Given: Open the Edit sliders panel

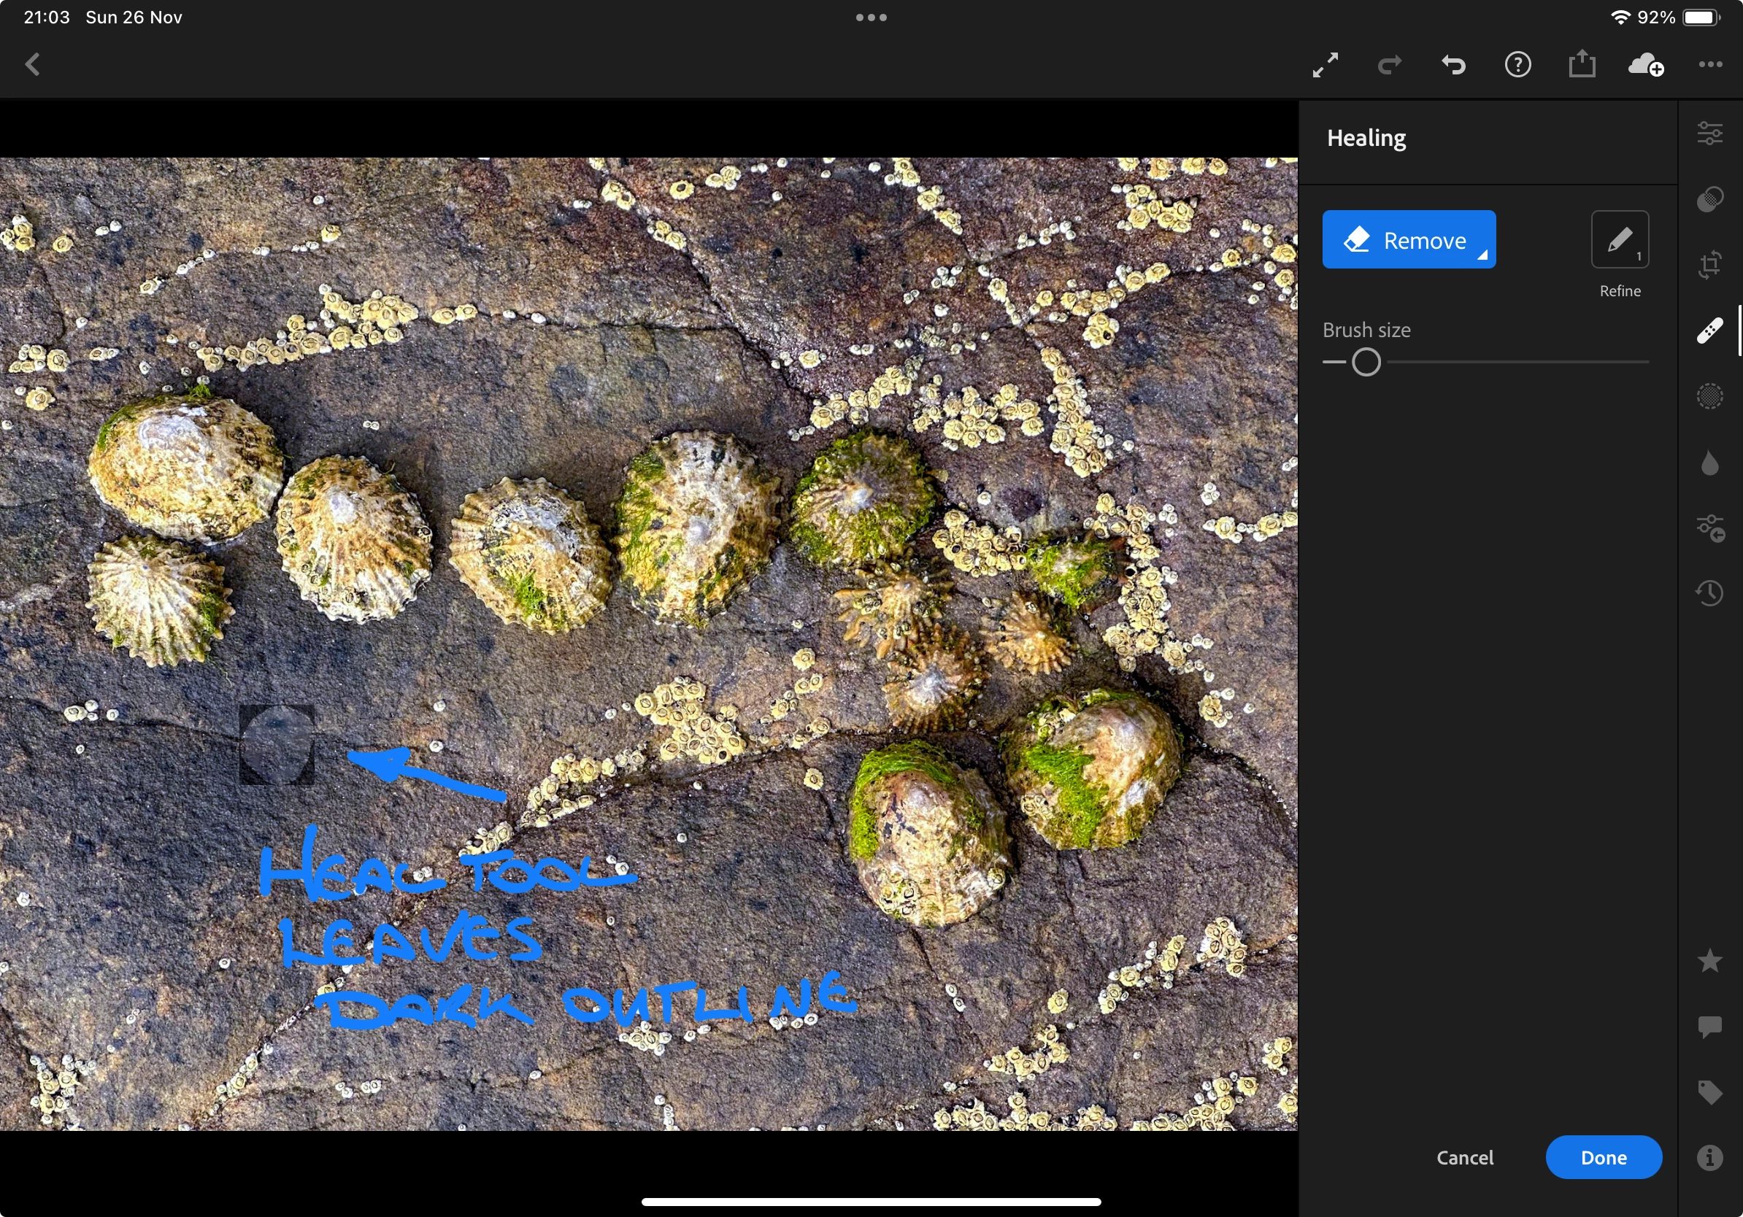Looking at the screenshot, I should pyautogui.click(x=1709, y=134).
